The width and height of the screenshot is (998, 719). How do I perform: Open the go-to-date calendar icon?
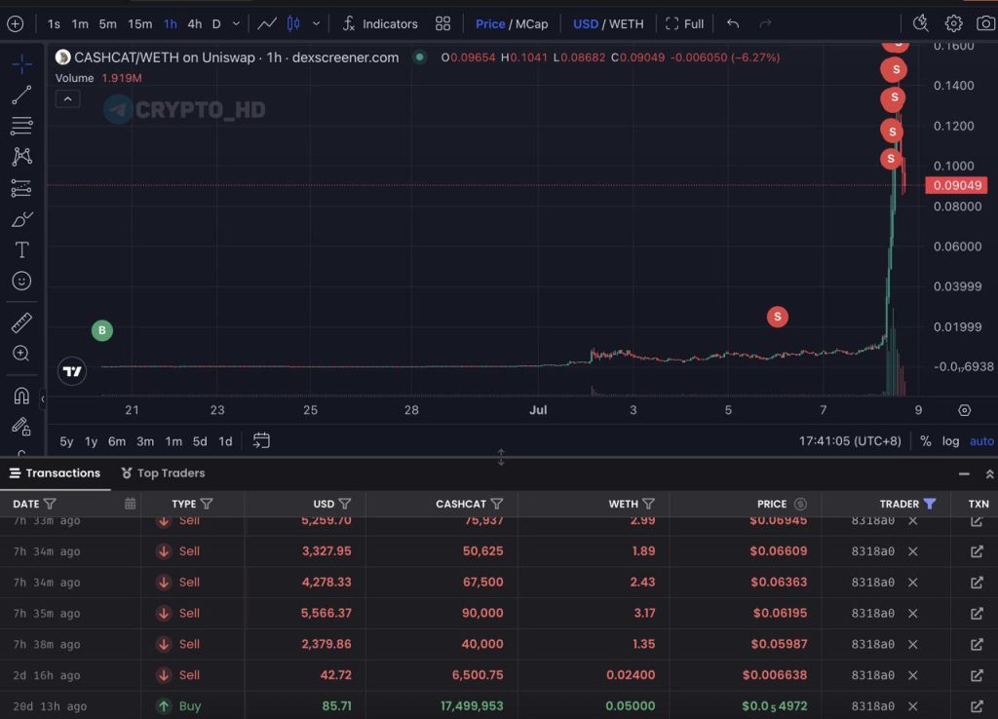261,440
